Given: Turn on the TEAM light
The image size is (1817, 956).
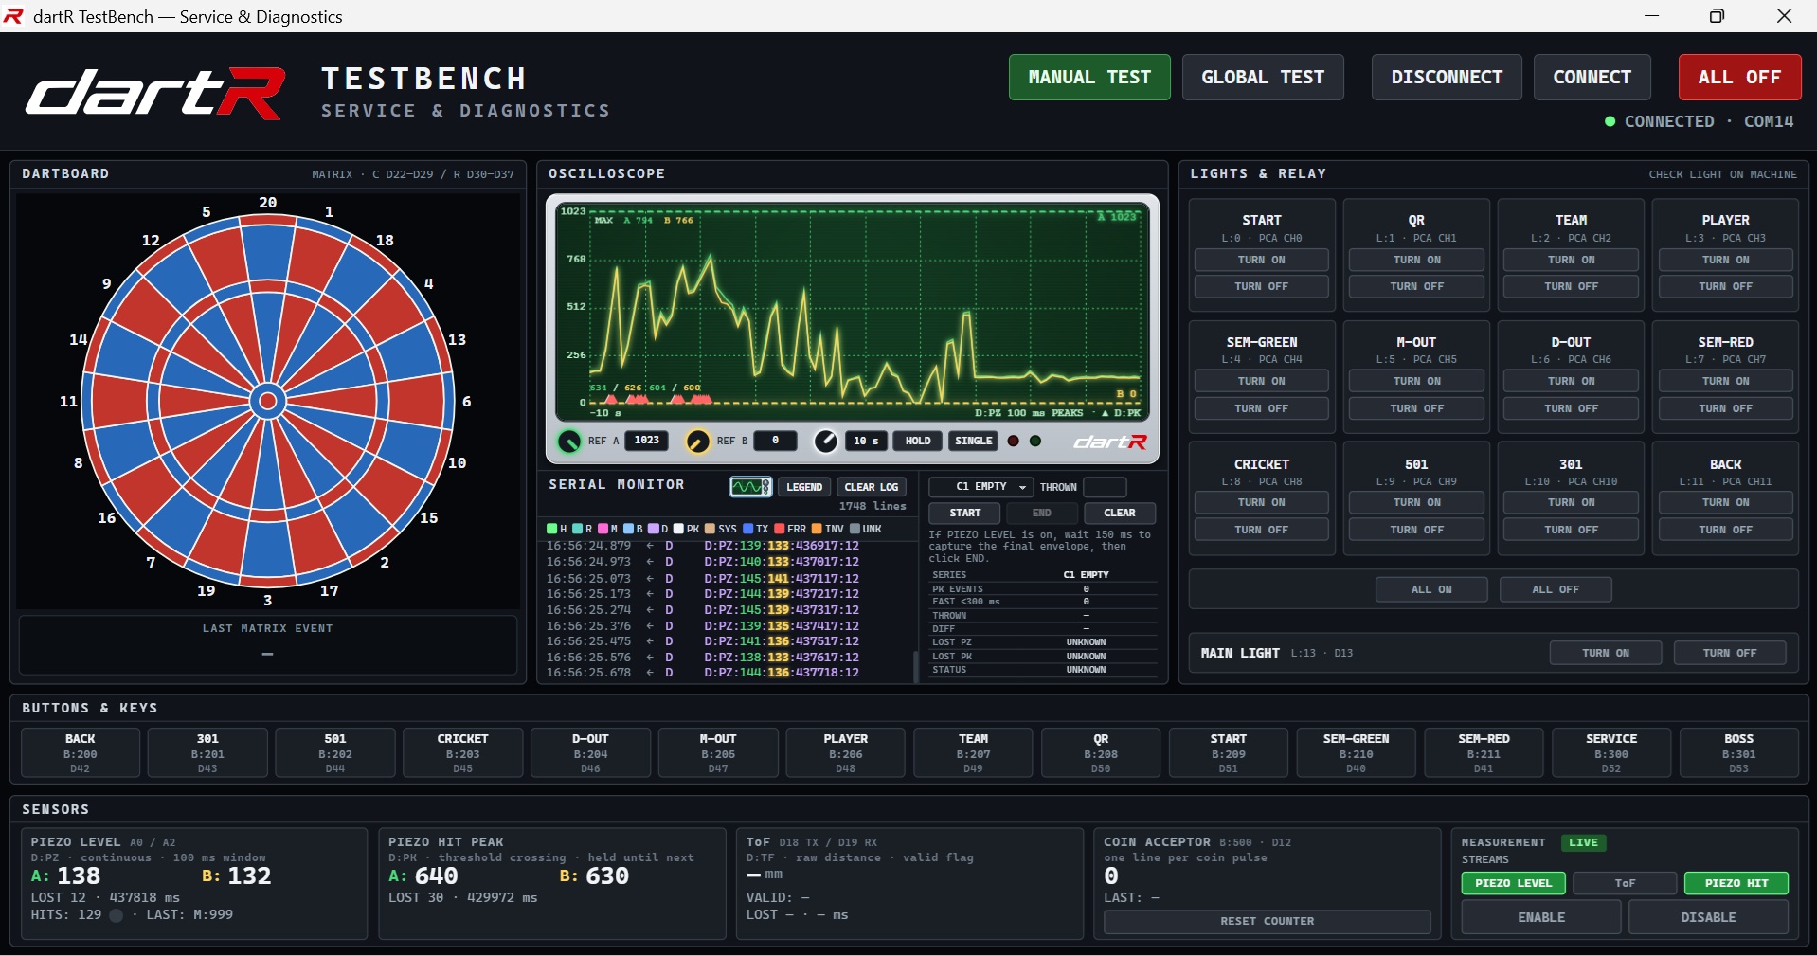Looking at the screenshot, I should [1572, 260].
